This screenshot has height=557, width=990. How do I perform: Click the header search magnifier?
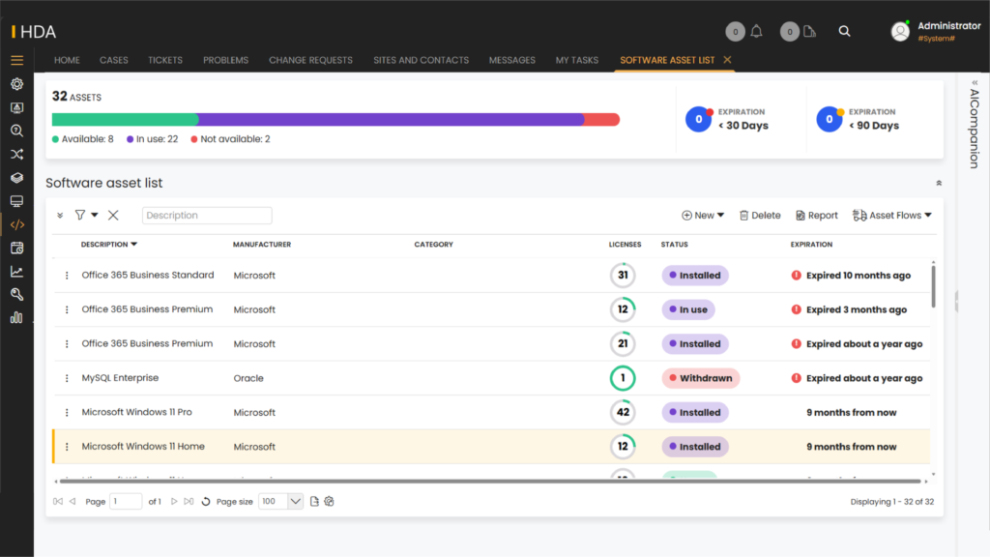tap(844, 31)
